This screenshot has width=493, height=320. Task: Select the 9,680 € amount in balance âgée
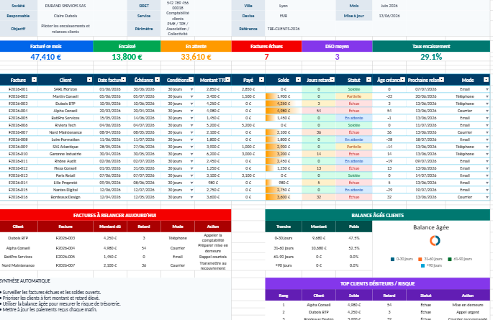319,238
